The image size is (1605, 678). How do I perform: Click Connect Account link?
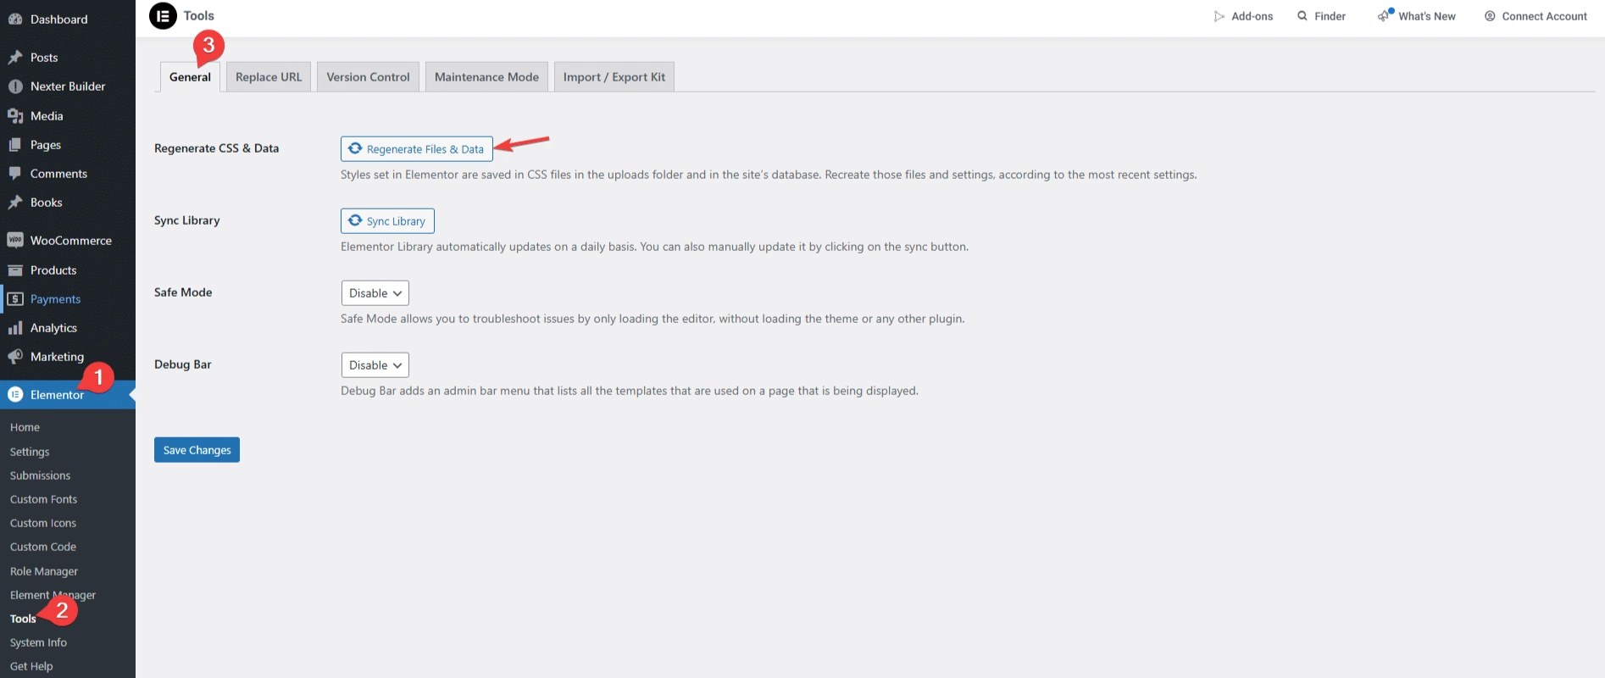coord(1536,16)
